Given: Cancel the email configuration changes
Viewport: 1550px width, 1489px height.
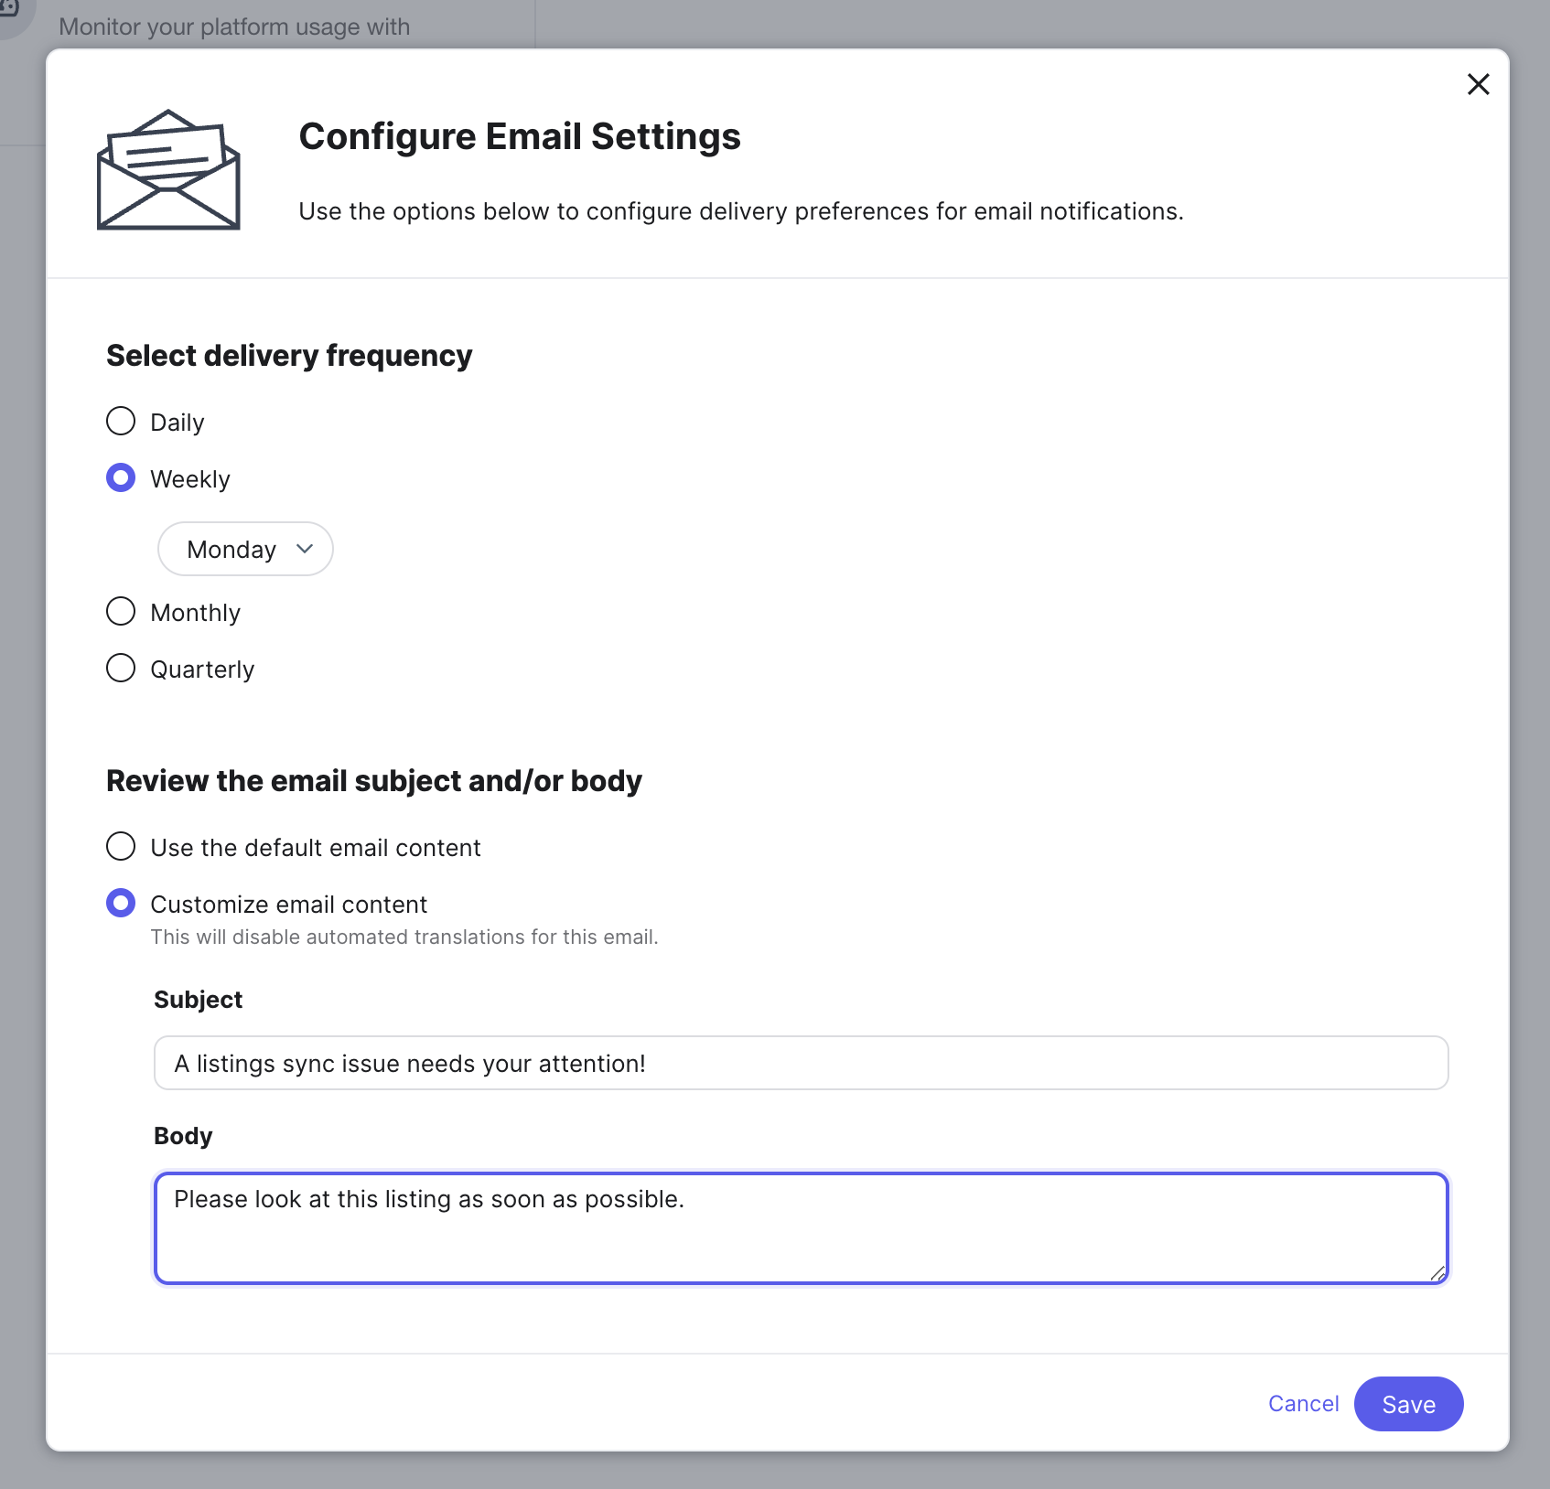Looking at the screenshot, I should click(1303, 1404).
